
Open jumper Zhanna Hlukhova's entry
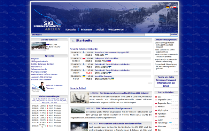[x=103, y=79]
